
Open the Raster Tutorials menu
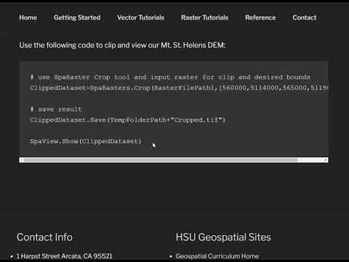click(204, 17)
